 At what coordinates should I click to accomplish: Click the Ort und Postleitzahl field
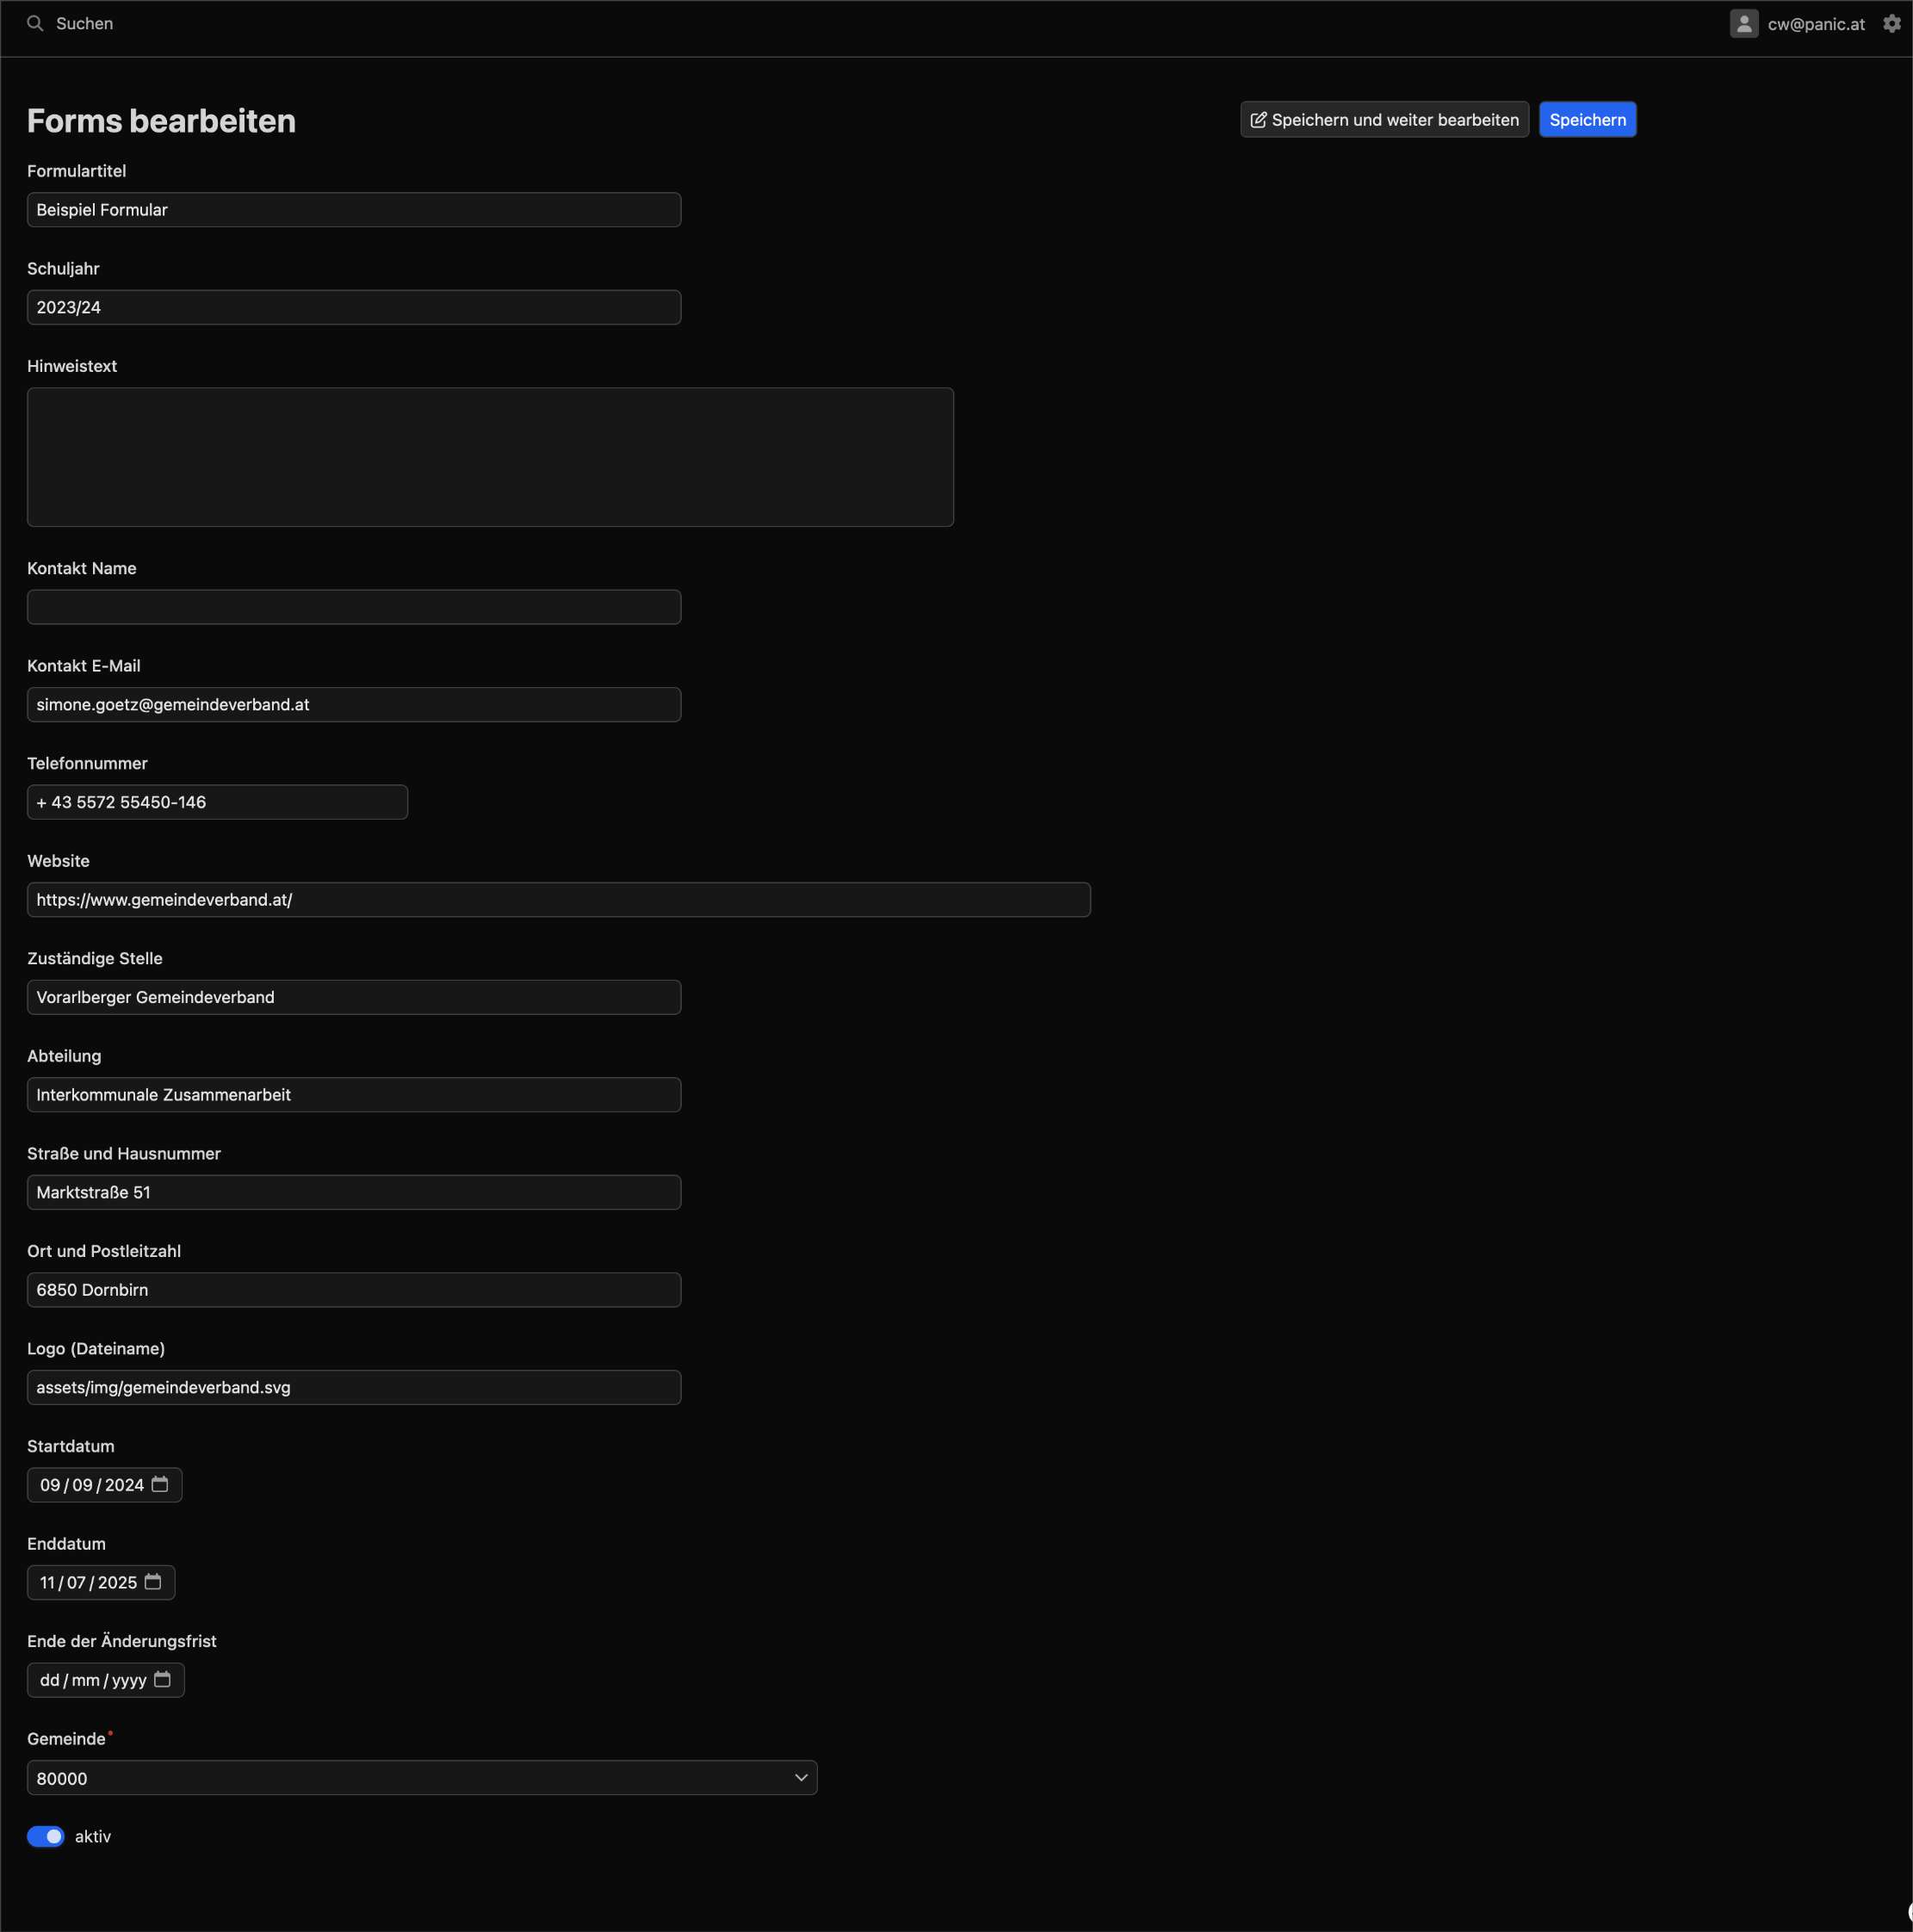pyautogui.click(x=354, y=1289)
